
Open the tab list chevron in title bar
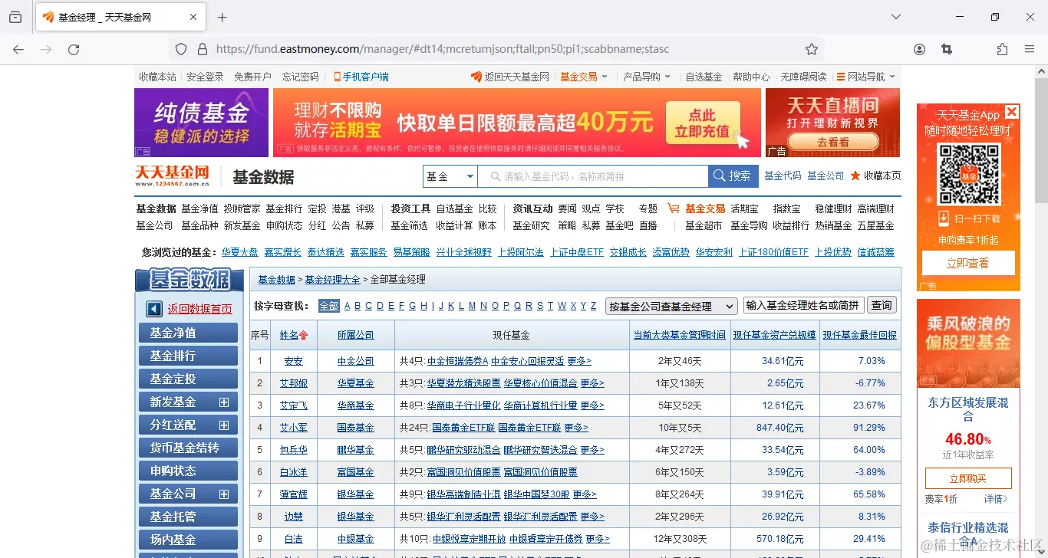896,17
